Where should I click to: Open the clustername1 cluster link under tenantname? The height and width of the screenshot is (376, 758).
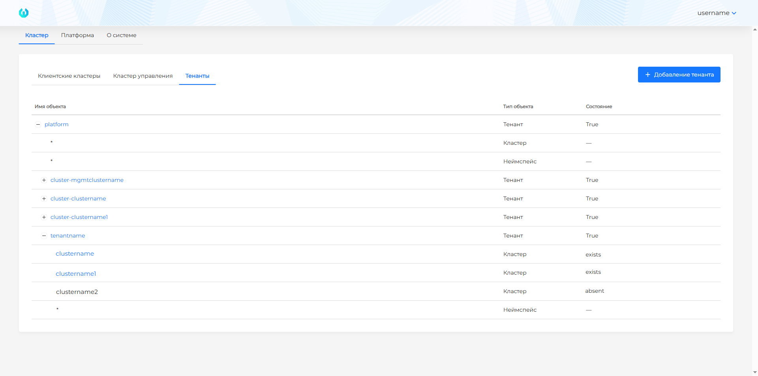pyautogui.click(x=76, y=274)
